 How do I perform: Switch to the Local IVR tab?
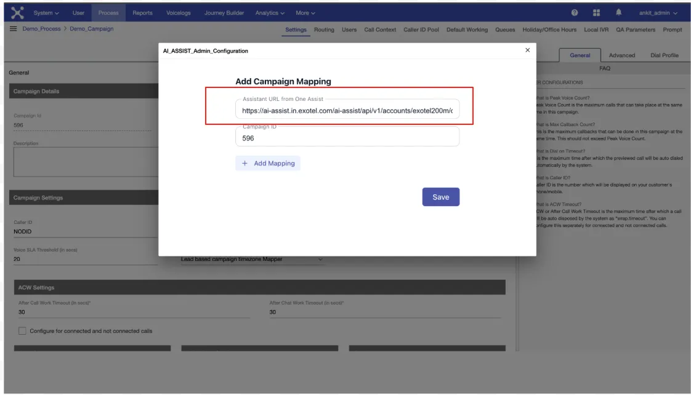click(x=596, y=30)
